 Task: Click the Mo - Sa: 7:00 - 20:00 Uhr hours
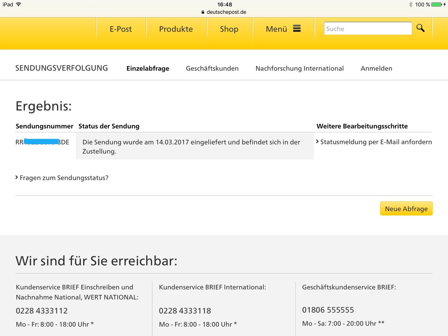click(x=343, y=323)
